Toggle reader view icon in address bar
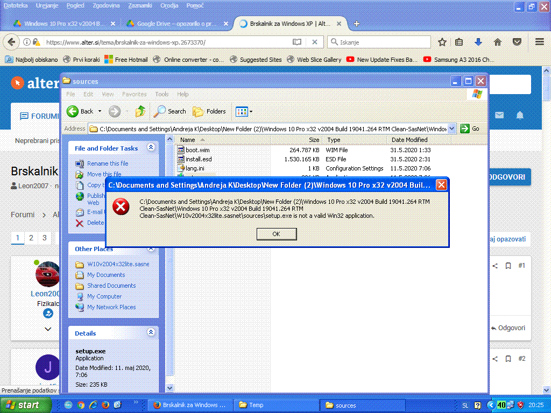The width and height of the screenshot is (551, 413). [297, 42]
